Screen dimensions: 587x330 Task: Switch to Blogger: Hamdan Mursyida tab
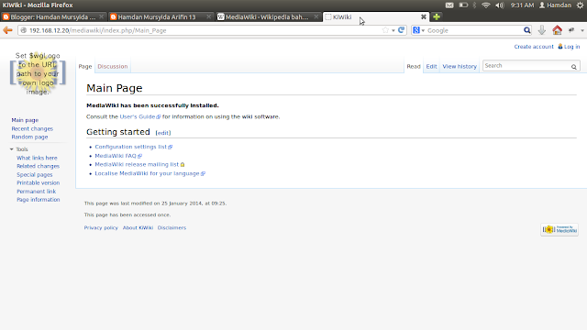pyautogui.click(x=53, y=16)
